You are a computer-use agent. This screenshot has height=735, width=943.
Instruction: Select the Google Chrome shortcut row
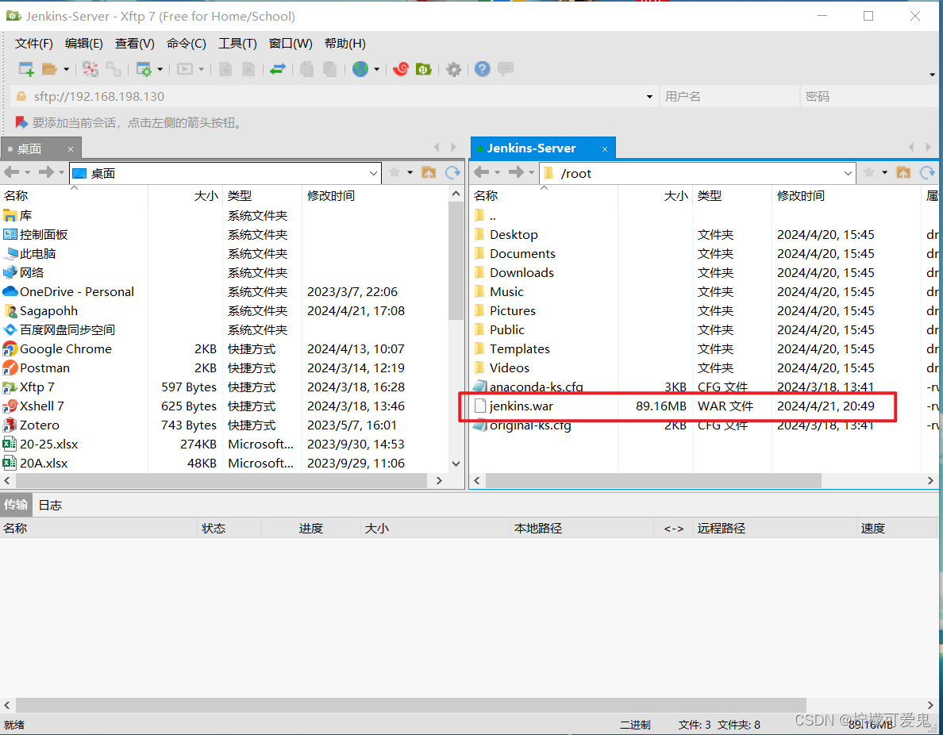224,349
